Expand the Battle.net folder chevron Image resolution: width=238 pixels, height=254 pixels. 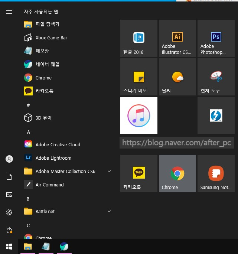coord(109,211)
